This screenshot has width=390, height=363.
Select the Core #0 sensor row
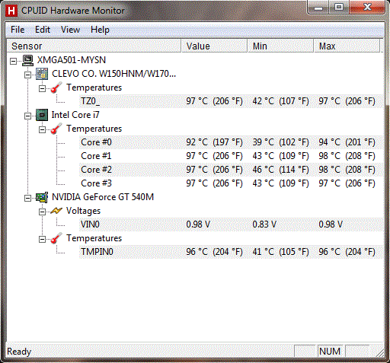point(231,142)
